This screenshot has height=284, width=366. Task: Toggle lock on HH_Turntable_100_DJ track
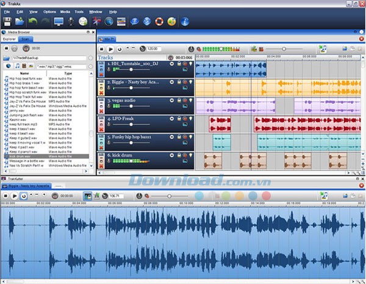179,64
